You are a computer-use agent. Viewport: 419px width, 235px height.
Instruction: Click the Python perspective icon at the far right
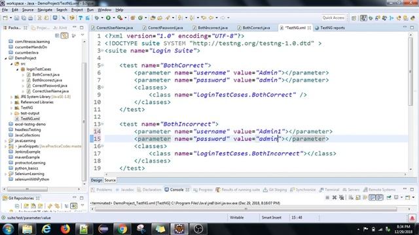[413, 18]
